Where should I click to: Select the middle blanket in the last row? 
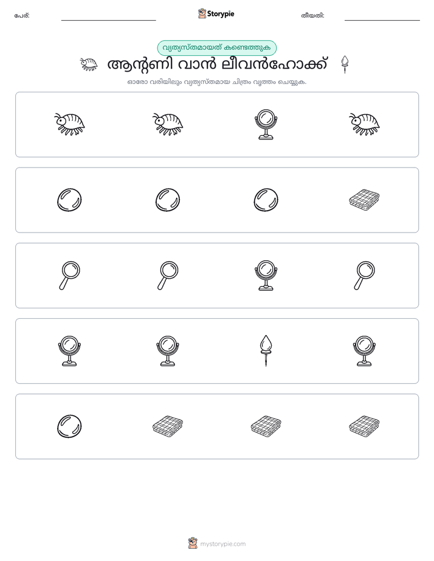point(266,426)
